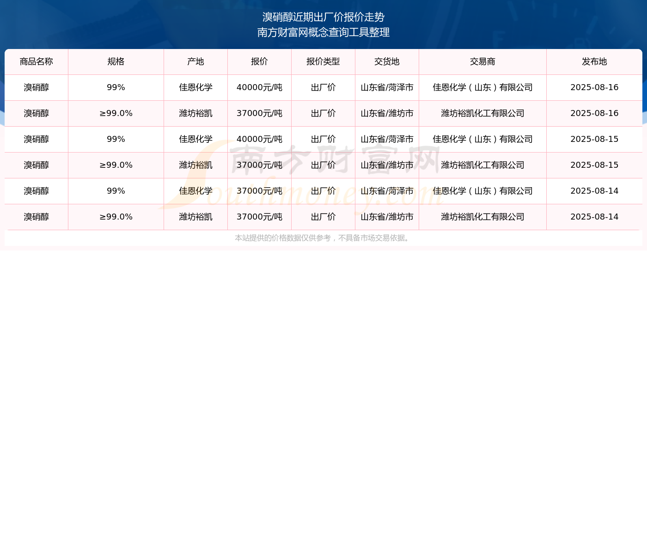Click 潍坊裕凯化工有限公司 in the 2025-08-16 row
647x557 pixels.
click(x=483, y=114)
